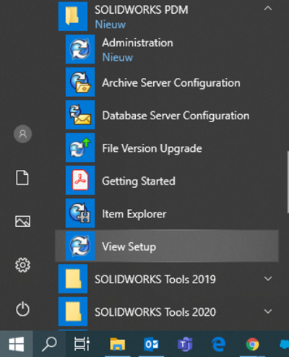Click the Start menu scrollbar thumb
289x357 pixels.
pos(288,182)
